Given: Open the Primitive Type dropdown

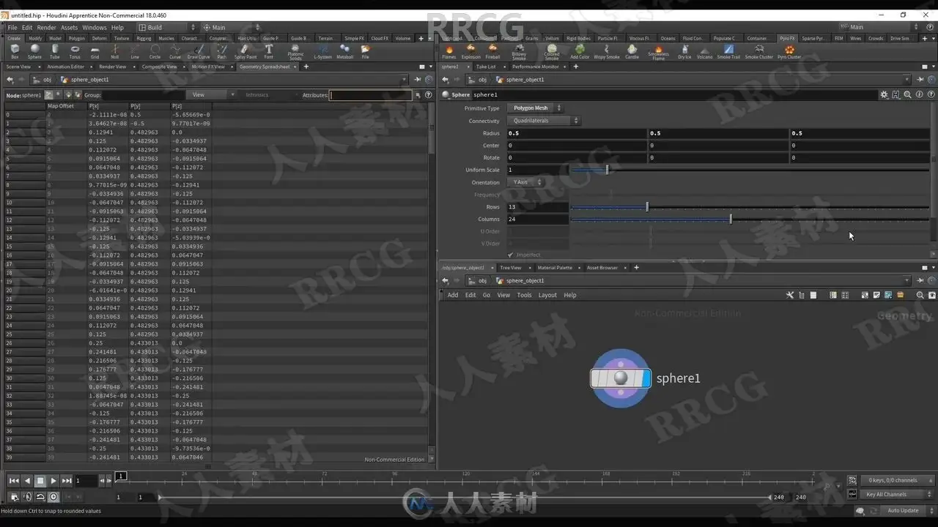Looking at the screenshot, I should coord(535,108).
